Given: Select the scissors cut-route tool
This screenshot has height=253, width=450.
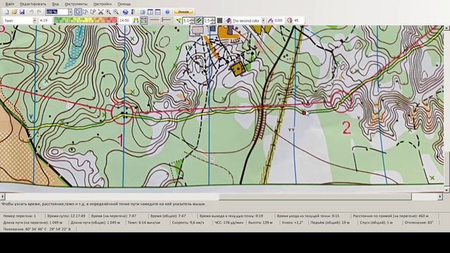Looking at the screenshot, I should [x=101, y=12].
